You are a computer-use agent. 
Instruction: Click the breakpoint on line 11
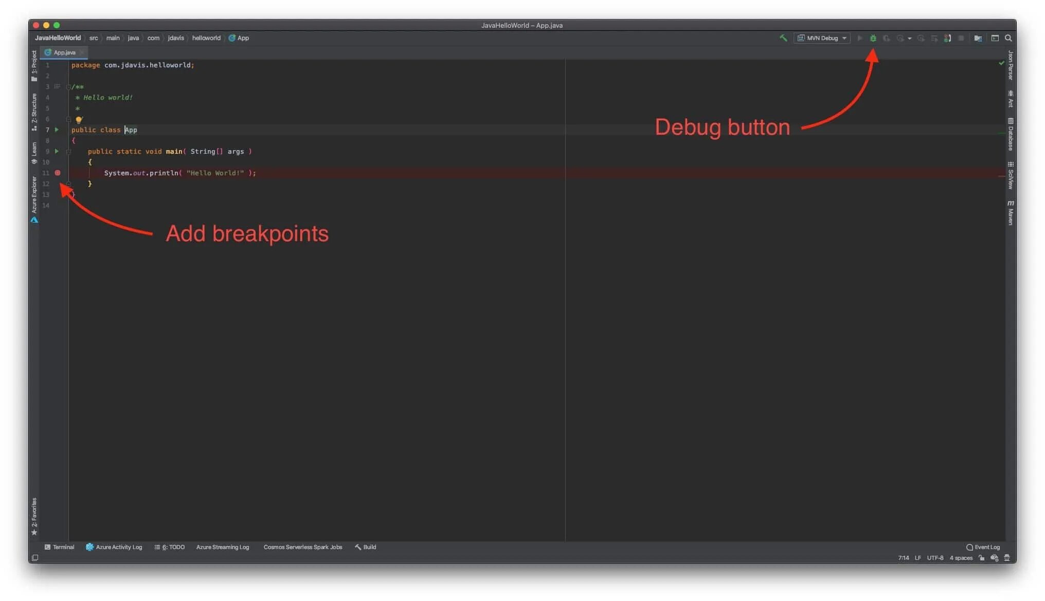coord(58,173)
